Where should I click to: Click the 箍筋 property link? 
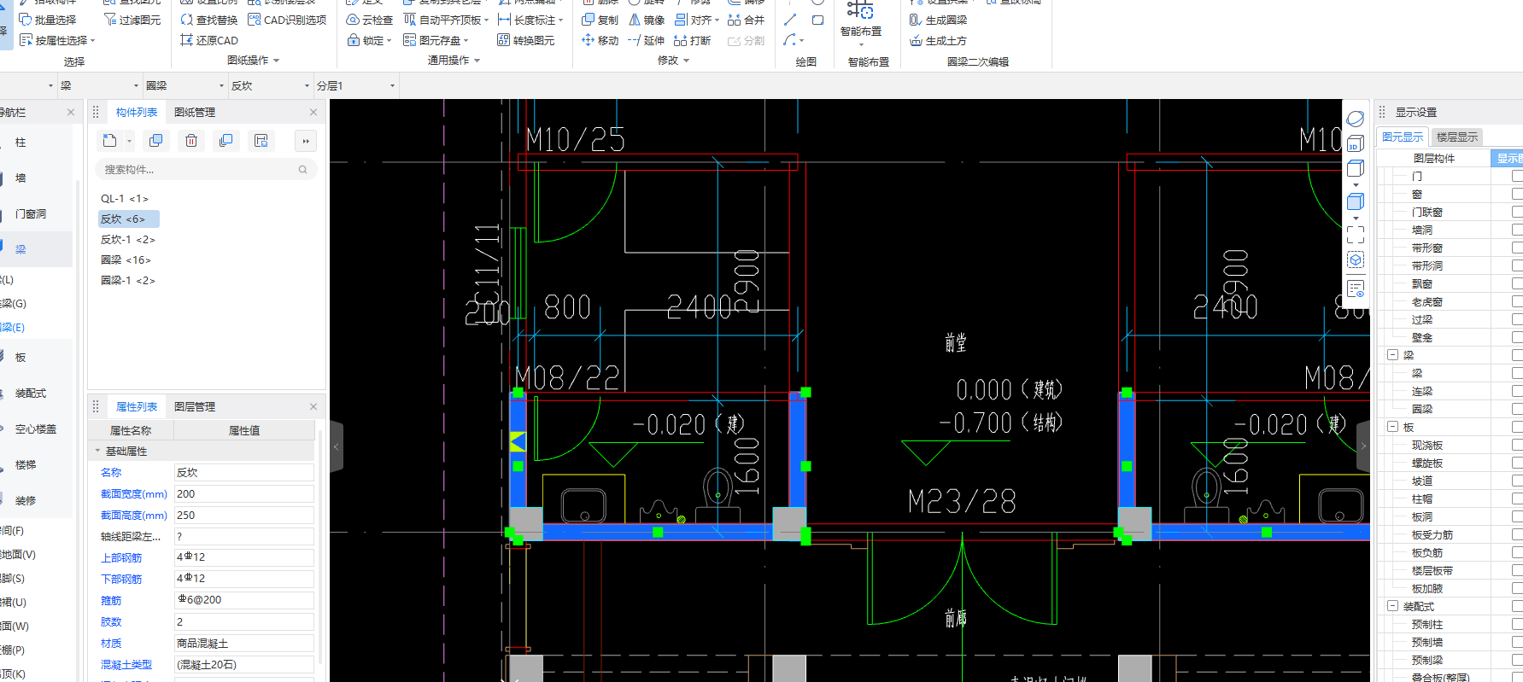[x=111, y=600]
